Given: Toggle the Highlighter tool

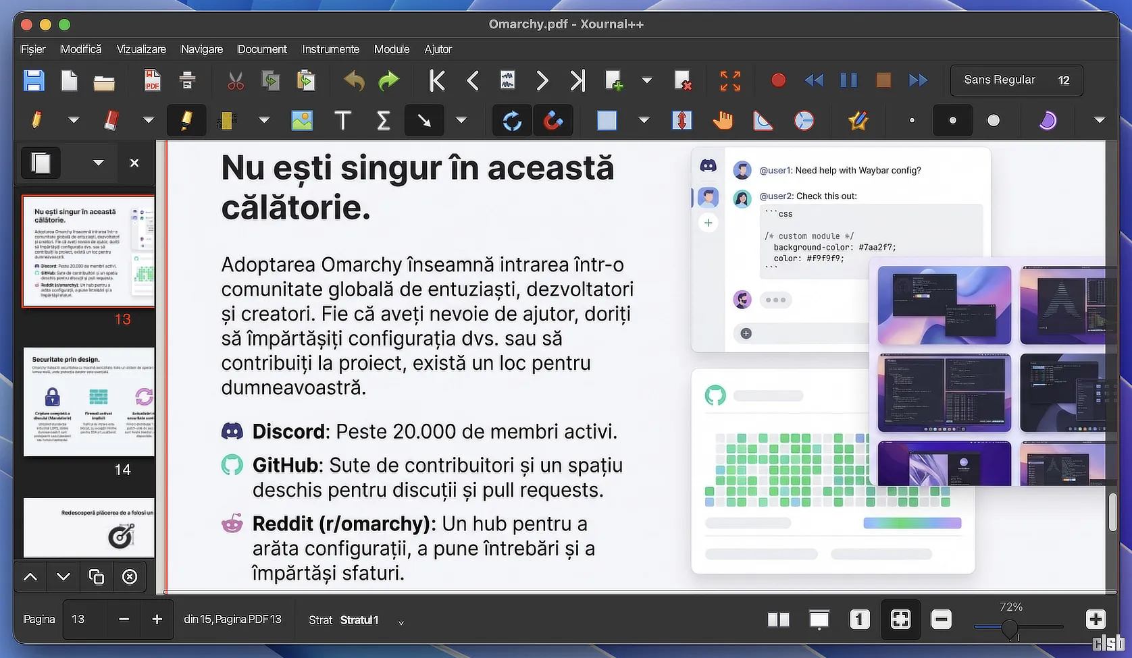Looking at the screenshot, I should coord(186,121).
